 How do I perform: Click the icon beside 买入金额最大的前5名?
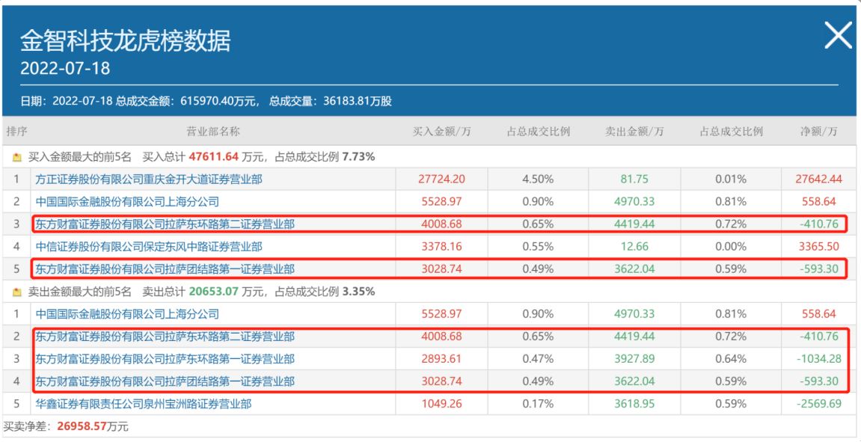click(x=16, y=157)
